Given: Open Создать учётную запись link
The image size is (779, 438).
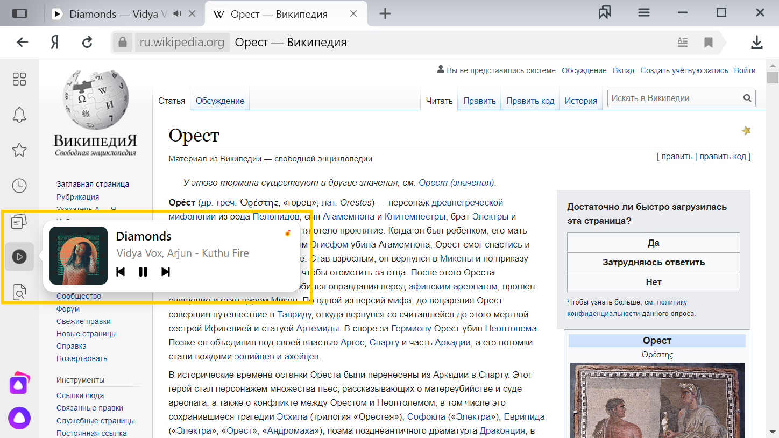Looking at the screenshot, I should click(684, 70).
